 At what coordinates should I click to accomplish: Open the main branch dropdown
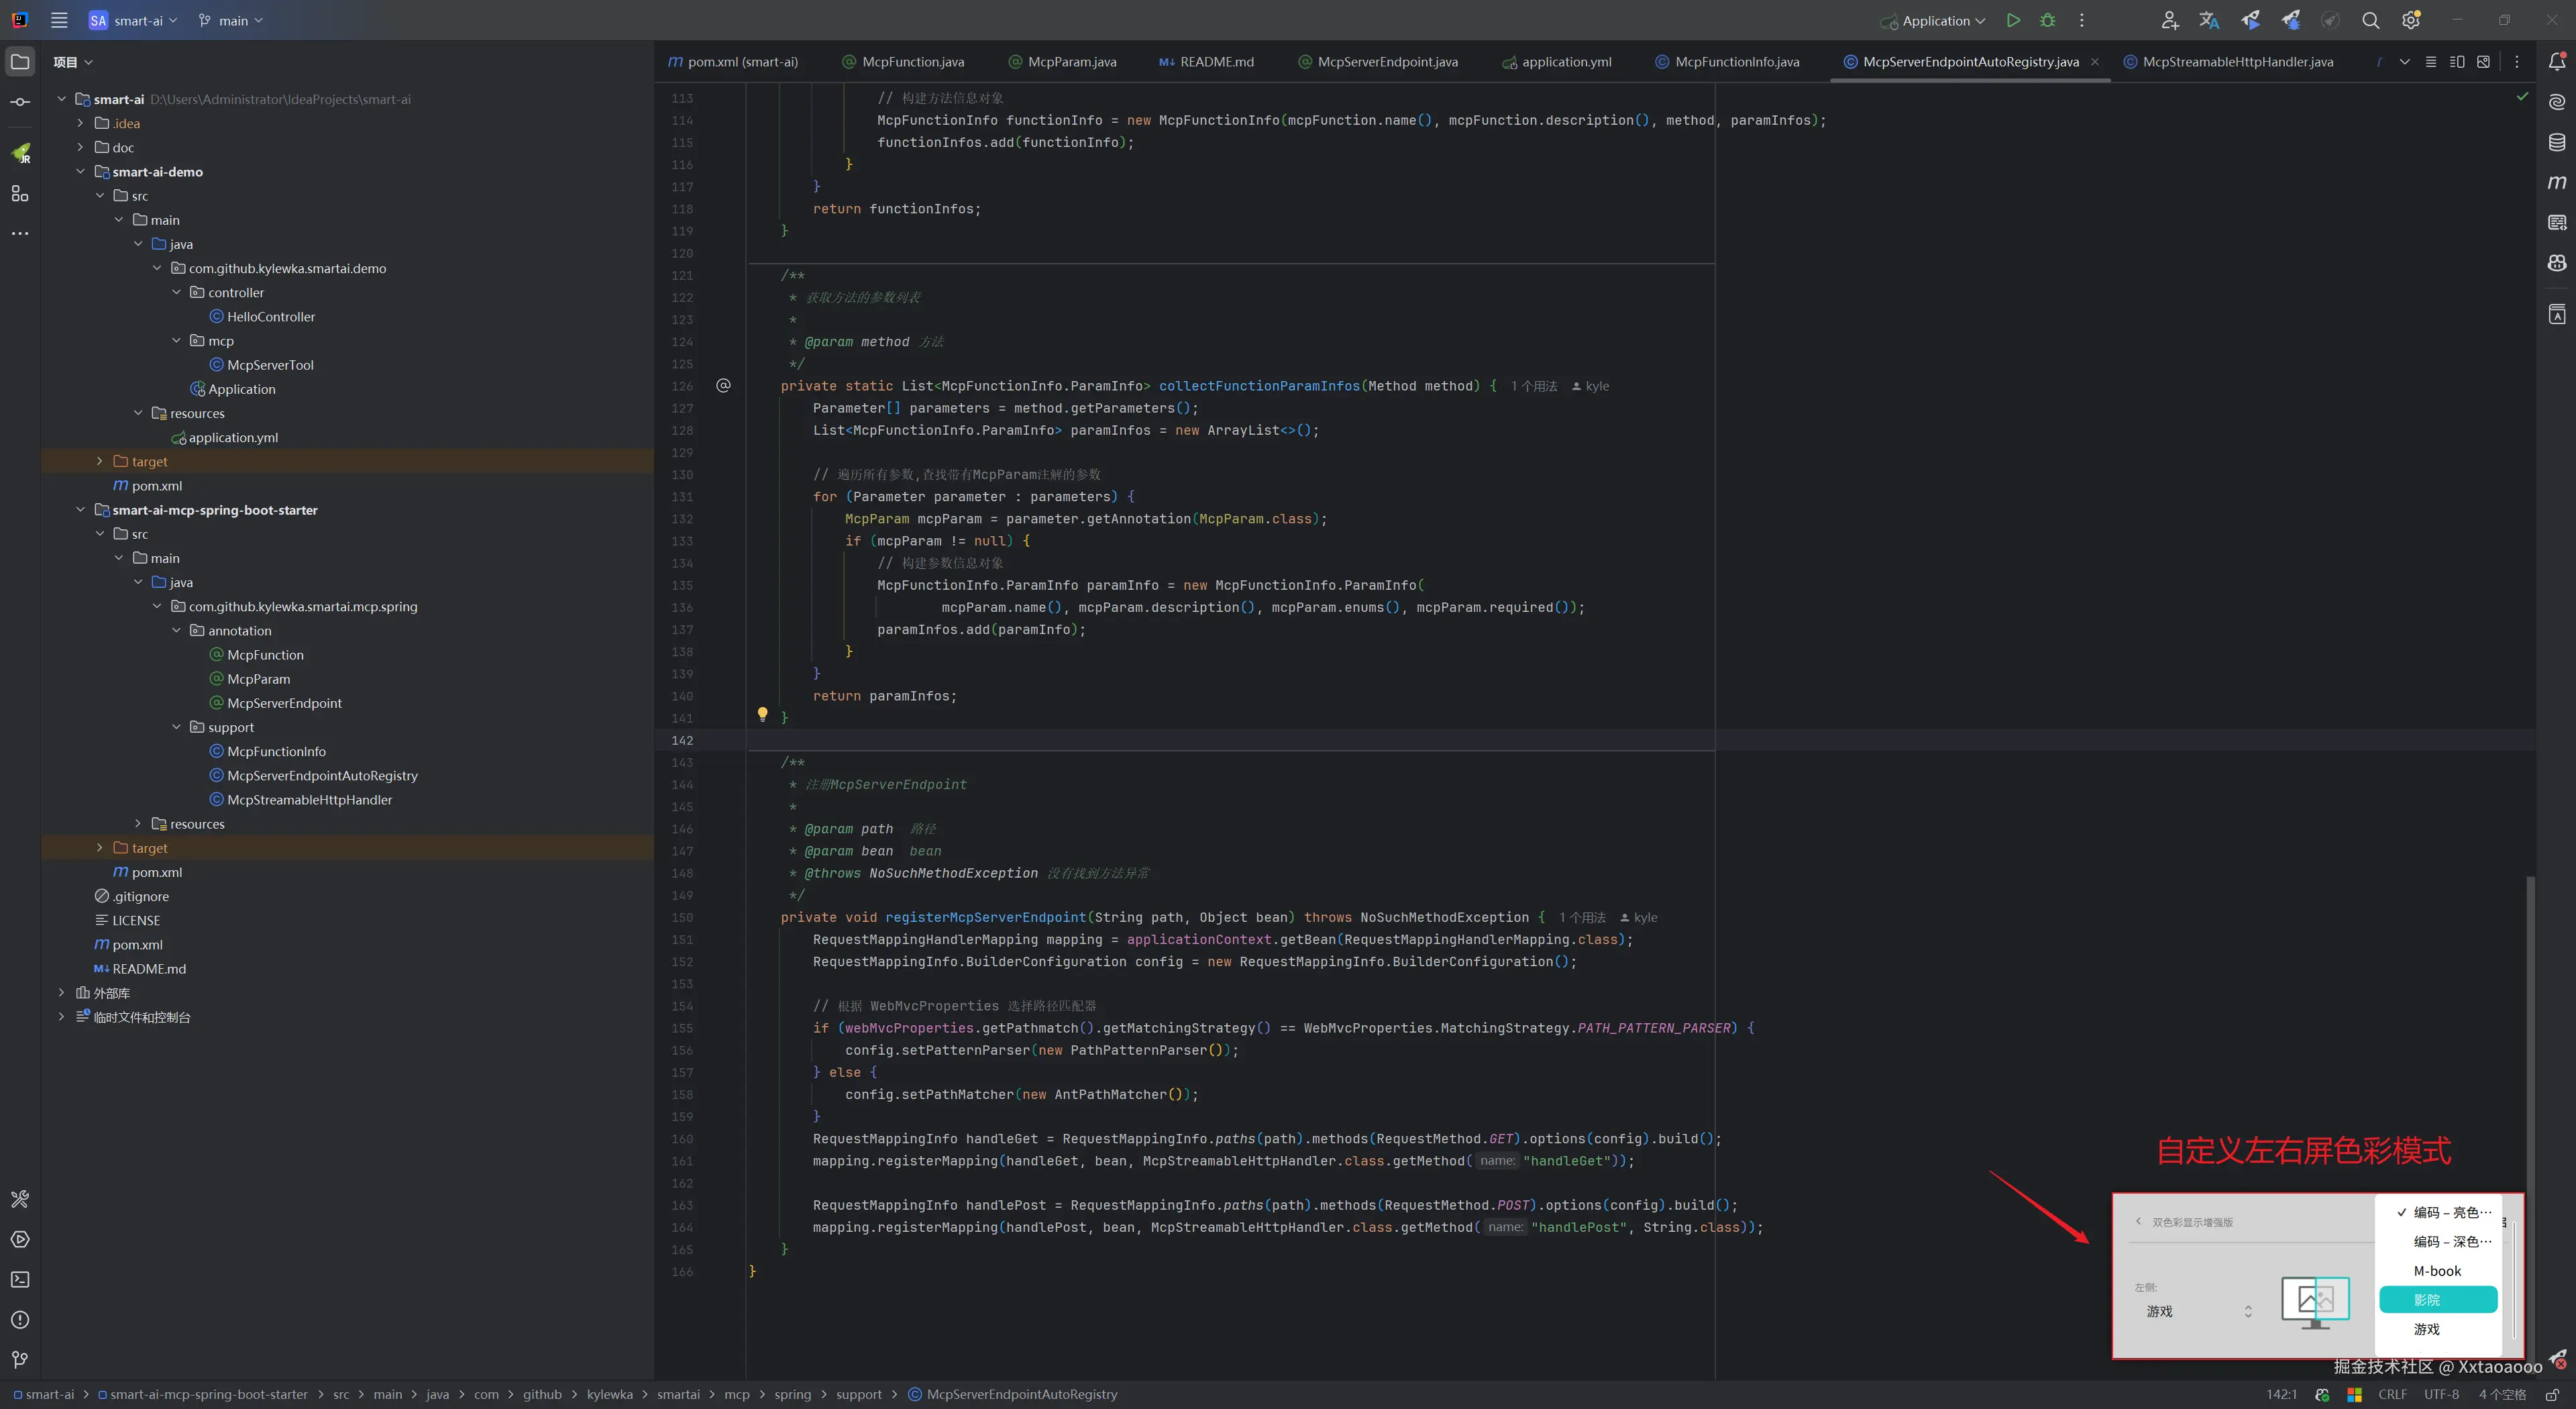pos(232,20)
